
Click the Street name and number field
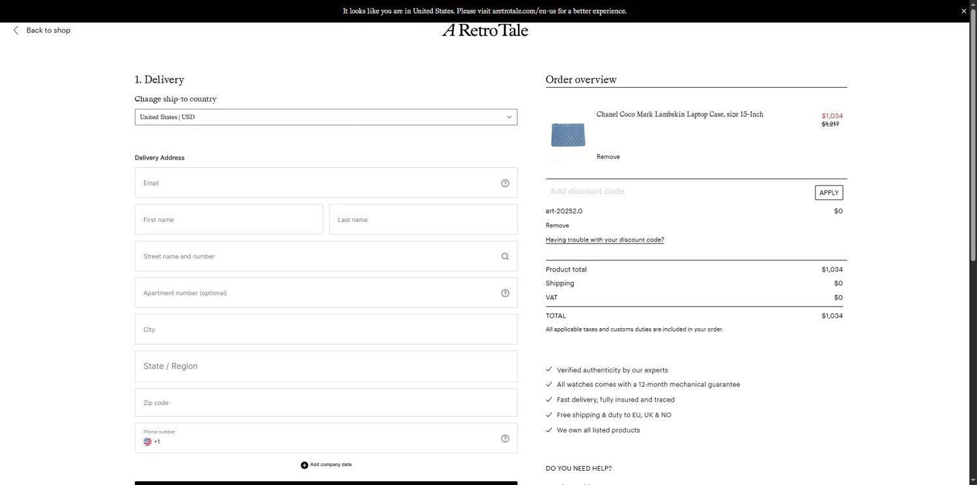326,256
